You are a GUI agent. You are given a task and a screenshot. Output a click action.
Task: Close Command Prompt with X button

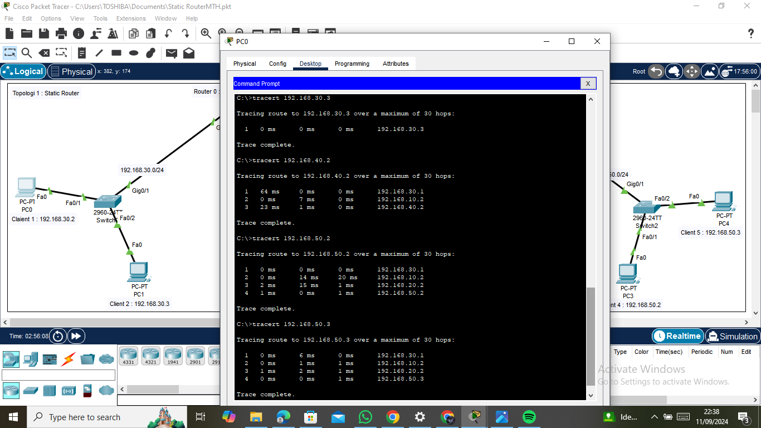[588, 84]
